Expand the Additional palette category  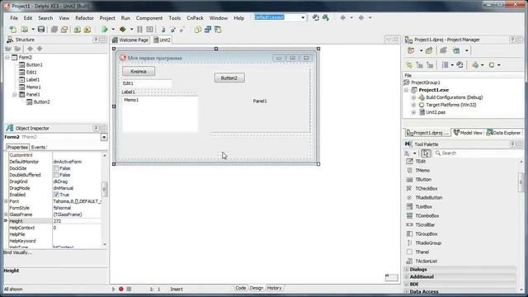(x=407, y=277)
